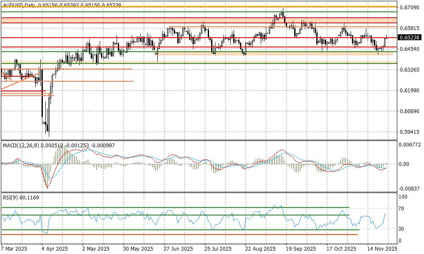Click the 0.67090 price scale label

(x=409, y=8)
